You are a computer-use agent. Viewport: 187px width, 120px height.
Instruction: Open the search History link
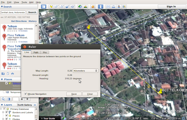pos(32,21)
